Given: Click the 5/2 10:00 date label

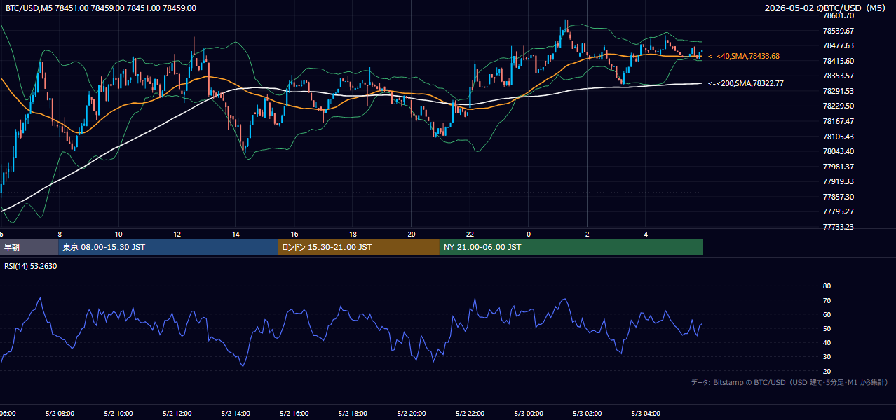Looking at the screenshot, I should (x=118, y=414).
